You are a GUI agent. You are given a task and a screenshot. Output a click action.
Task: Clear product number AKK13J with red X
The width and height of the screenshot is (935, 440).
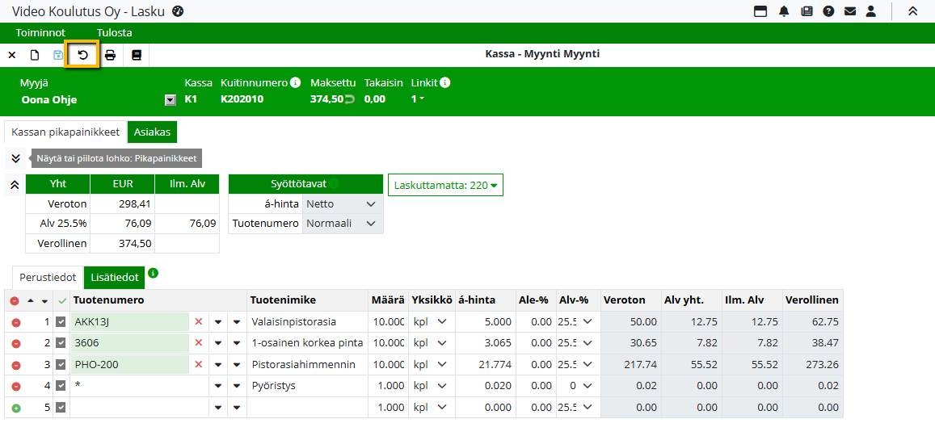tap(199, 321)
